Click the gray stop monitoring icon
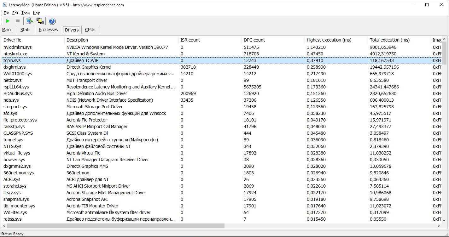Viewport: 449px width, 237px height. (x=18, y=21)
